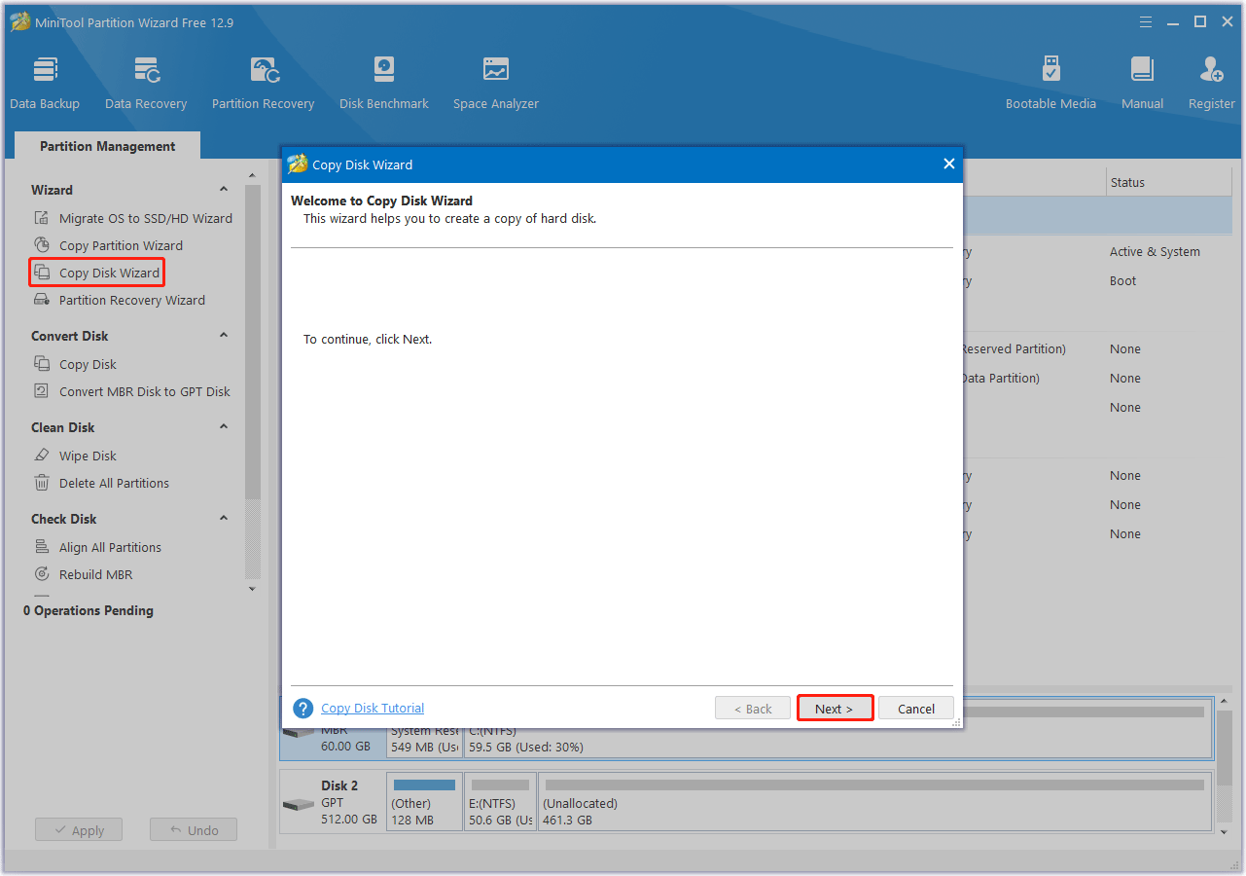Collapse the Convert Disk section

(224, 336)
